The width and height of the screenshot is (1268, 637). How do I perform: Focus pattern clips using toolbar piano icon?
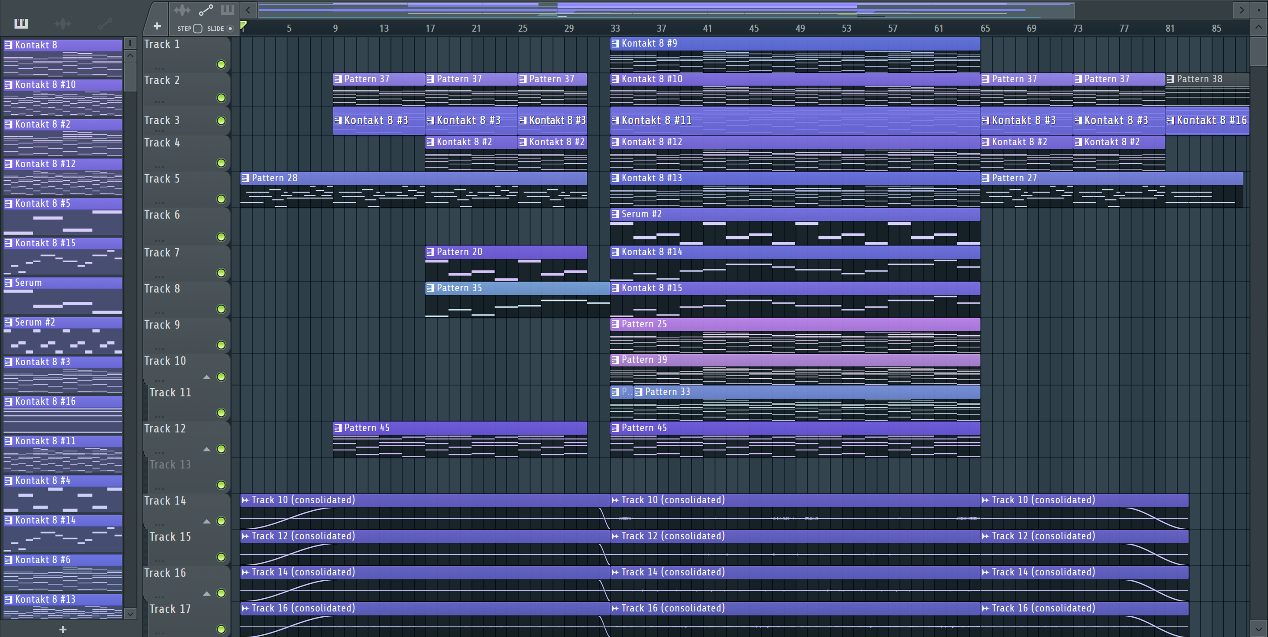(228, 10)
